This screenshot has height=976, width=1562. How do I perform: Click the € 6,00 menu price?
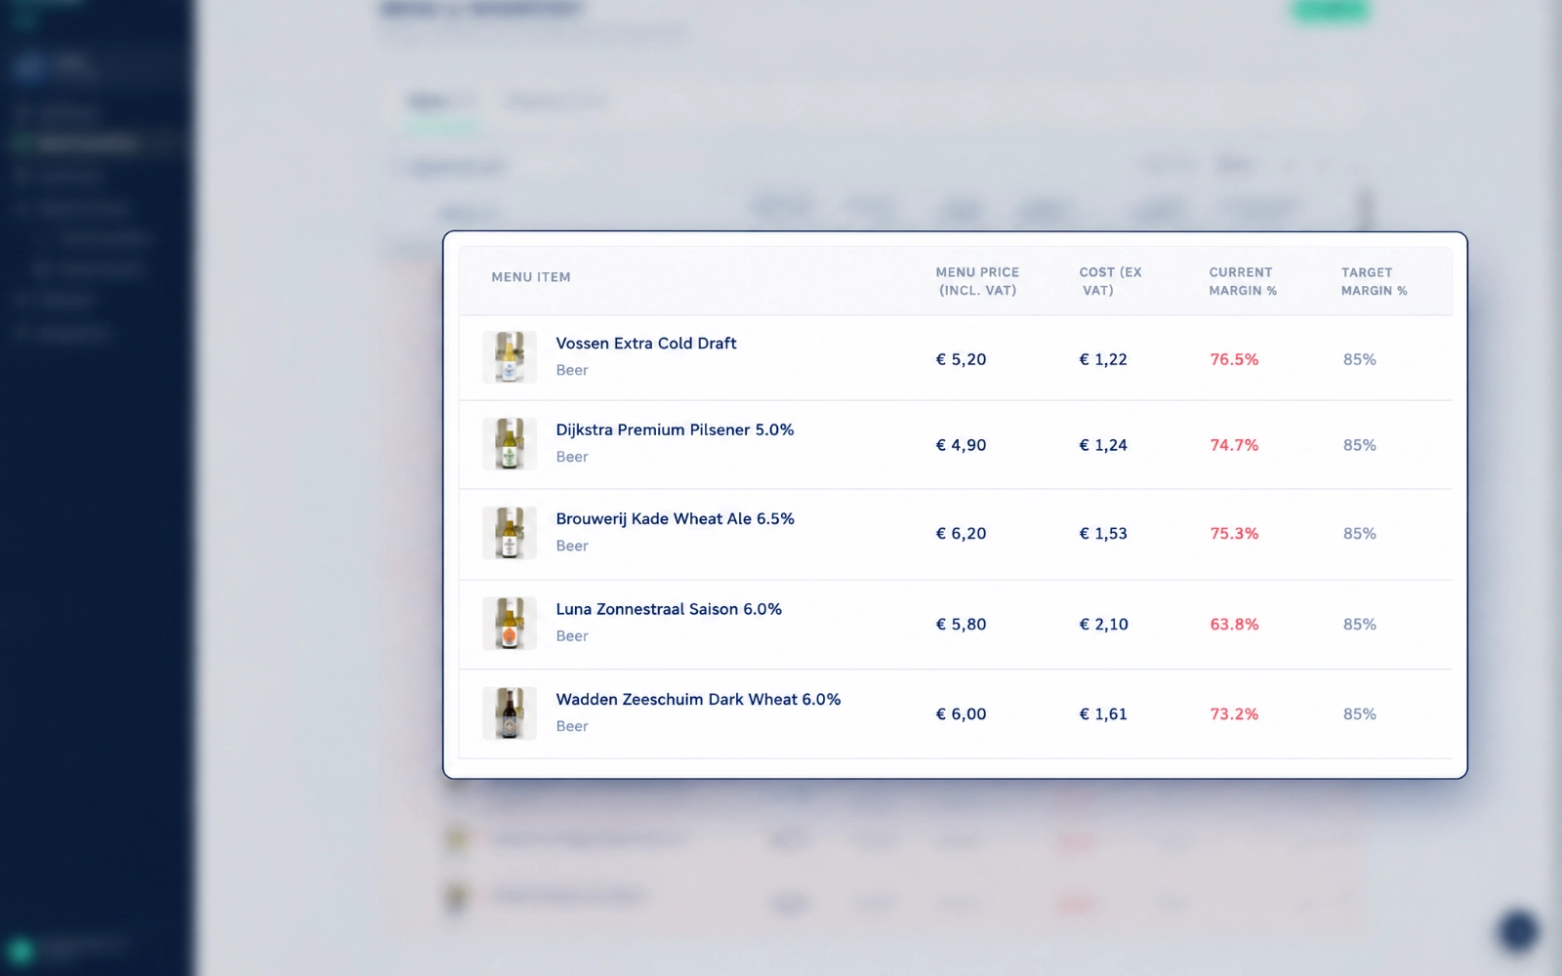point(961,714)
